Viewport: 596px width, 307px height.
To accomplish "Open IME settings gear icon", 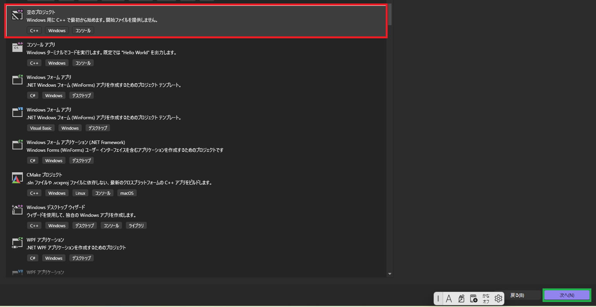I will [498, 298].
